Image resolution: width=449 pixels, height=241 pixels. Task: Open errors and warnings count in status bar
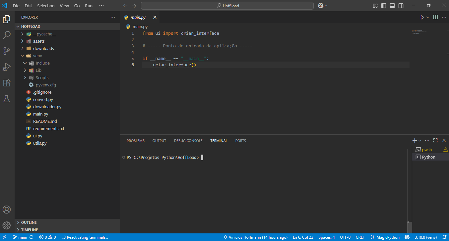[x=47, y=237]
